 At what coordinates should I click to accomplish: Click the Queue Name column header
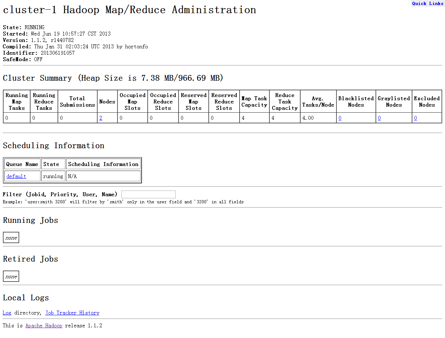22,164
